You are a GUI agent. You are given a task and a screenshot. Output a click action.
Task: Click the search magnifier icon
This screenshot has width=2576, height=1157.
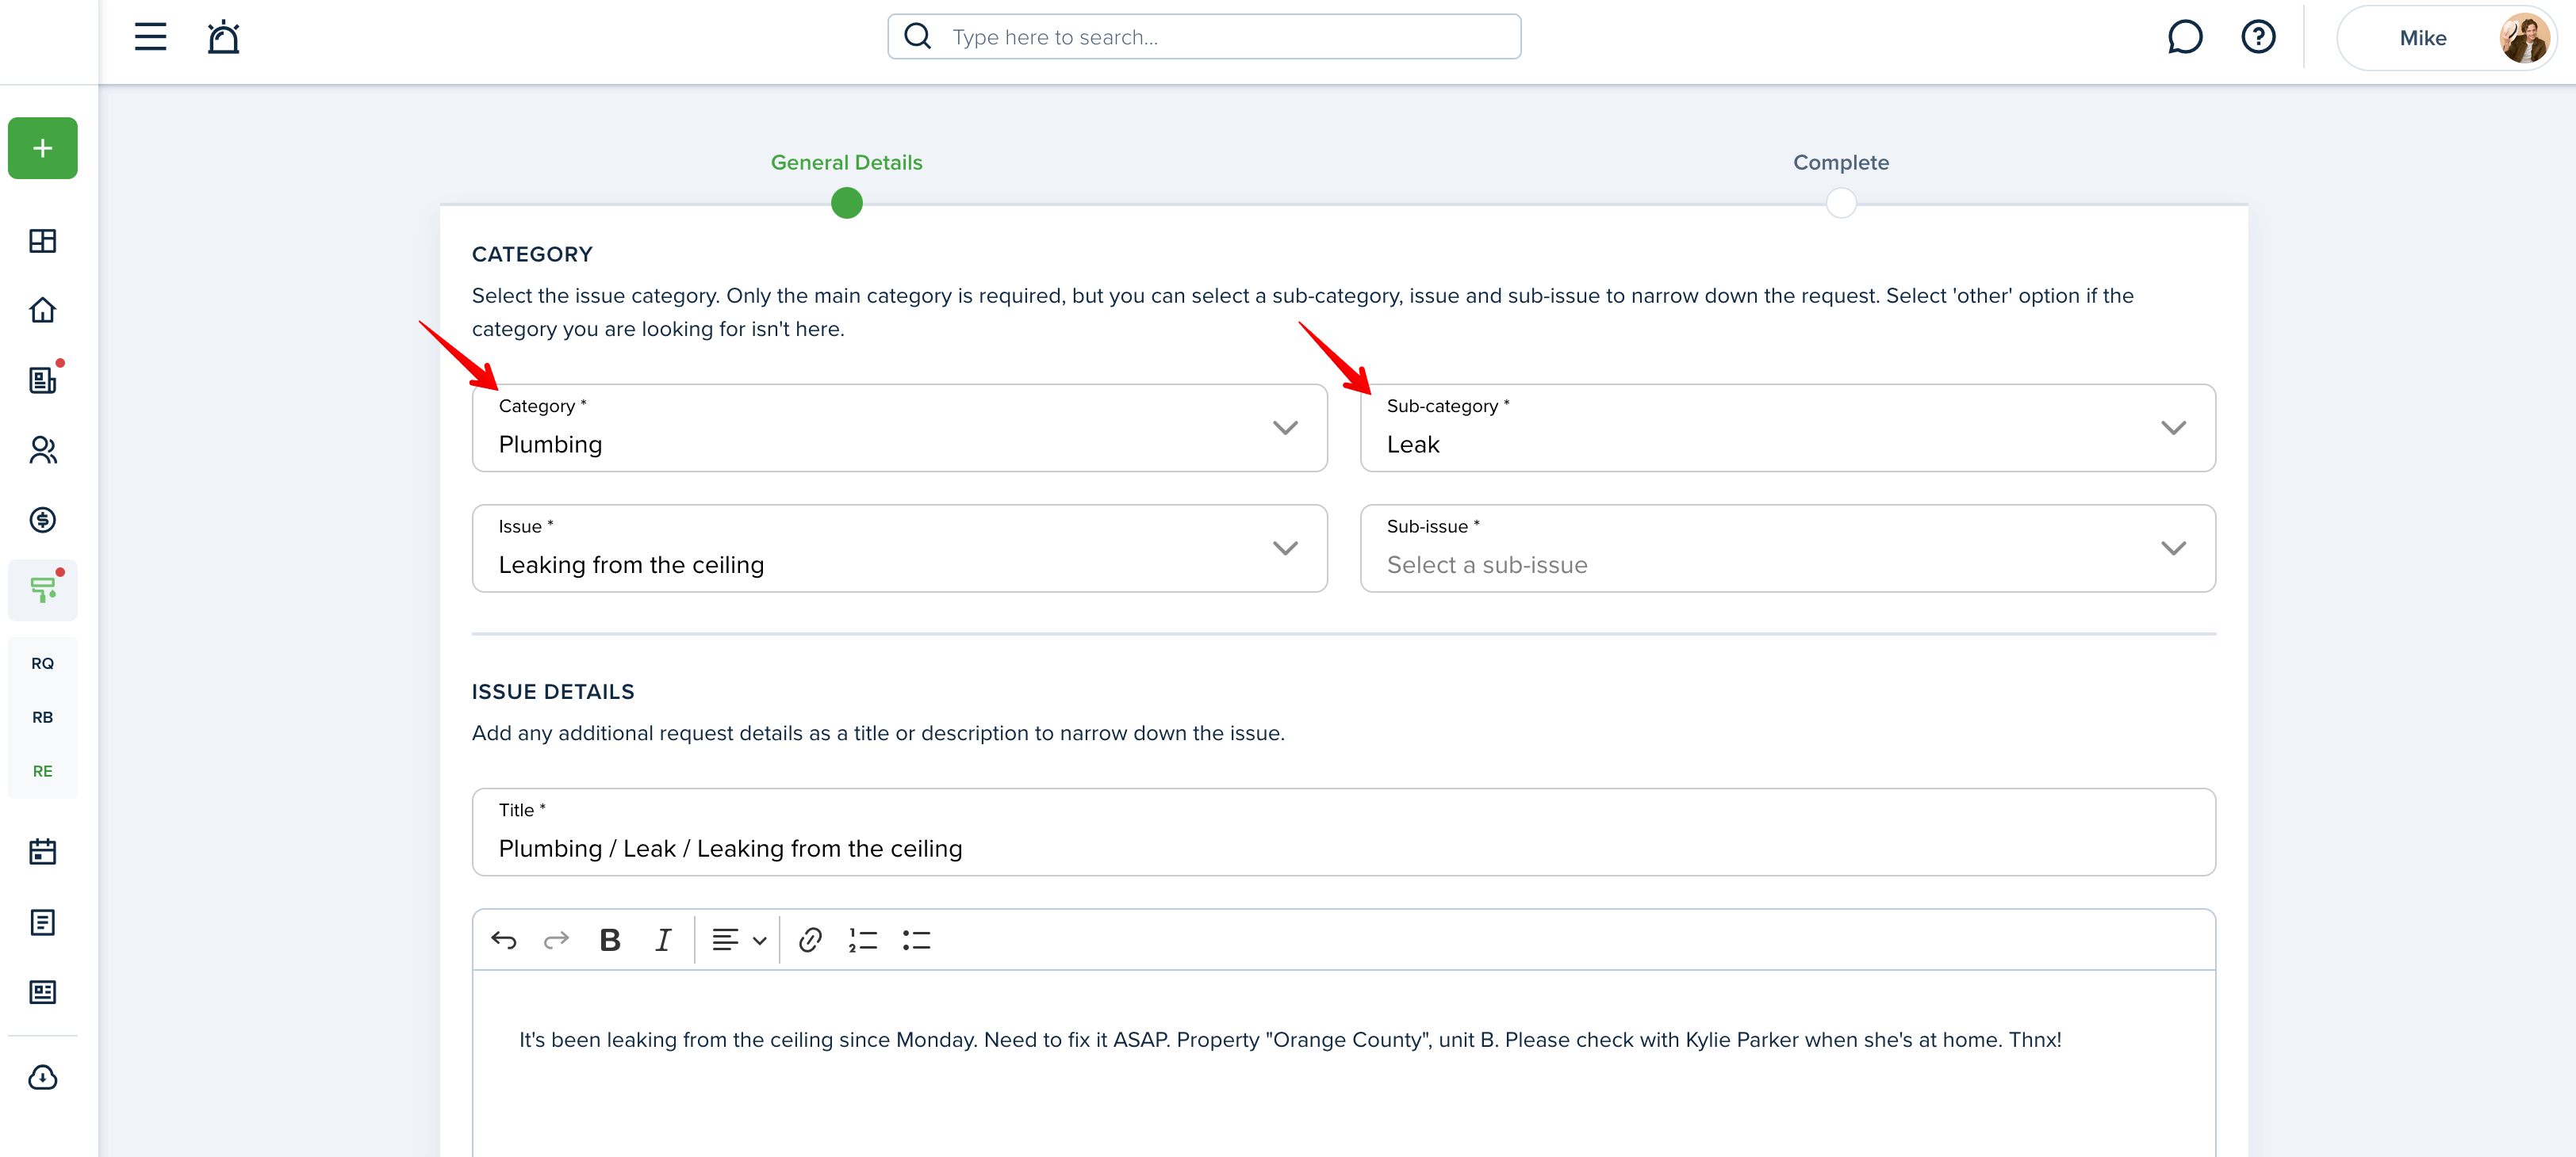pyautogui.click(x=917, y=37)
